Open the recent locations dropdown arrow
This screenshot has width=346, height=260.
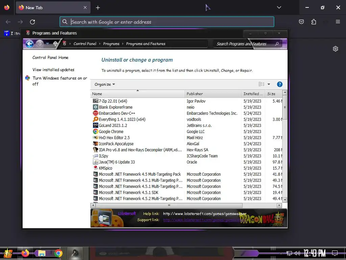[47, 44]
